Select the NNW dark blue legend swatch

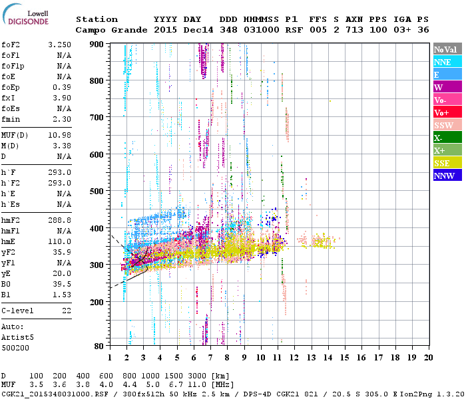point(447,175)
